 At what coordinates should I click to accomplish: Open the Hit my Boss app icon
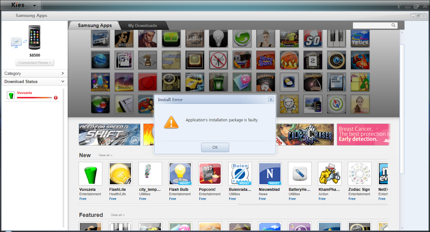click(x=266, y=60)
